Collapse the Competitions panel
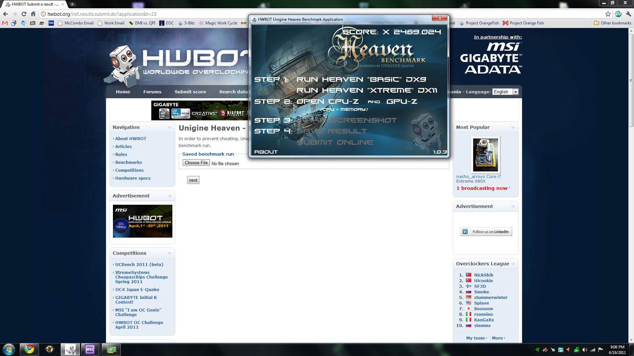The width and height of the screenshot is (634, 356). [170, 253]
